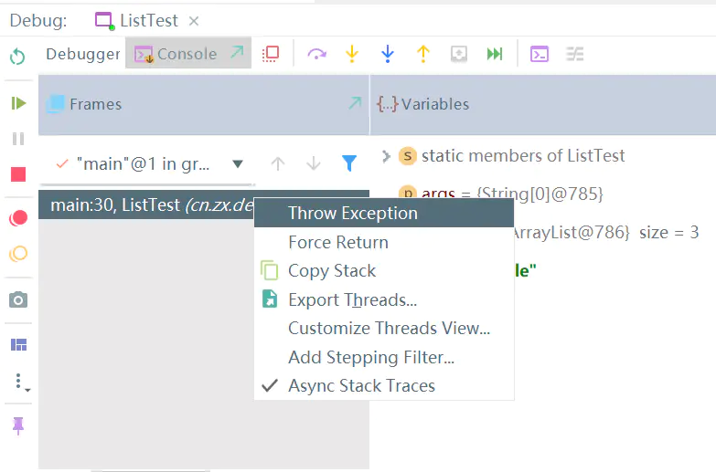Click previous frame up arrow
Image resolution: width=716 pixels, height=472 pixels.
278,163
